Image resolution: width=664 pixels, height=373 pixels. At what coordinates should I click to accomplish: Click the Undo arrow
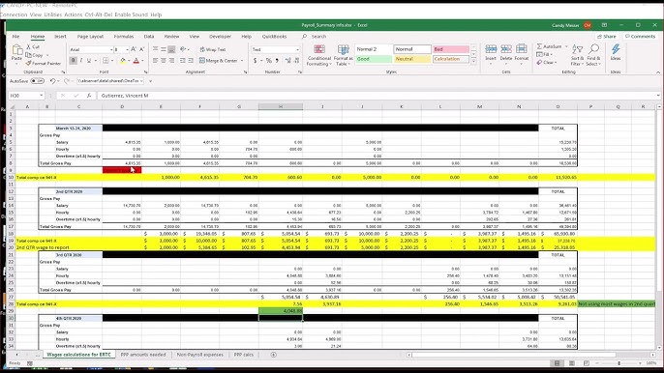[x=52, y=81]
